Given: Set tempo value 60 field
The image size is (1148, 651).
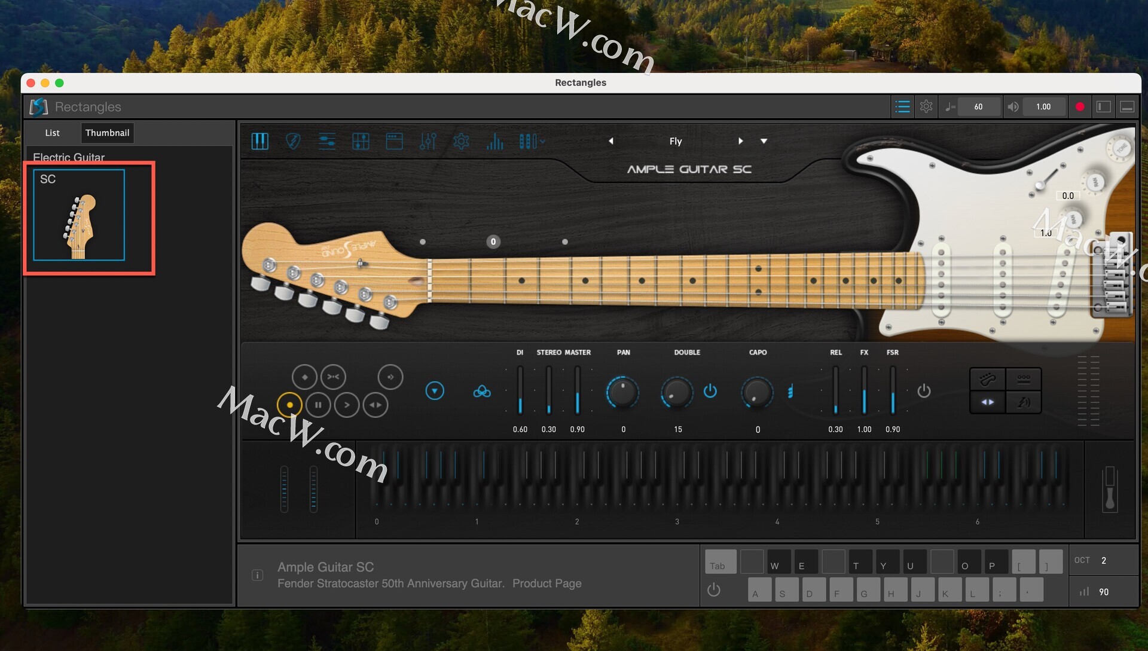Looking at the screenshot, I should pos(978,107).
